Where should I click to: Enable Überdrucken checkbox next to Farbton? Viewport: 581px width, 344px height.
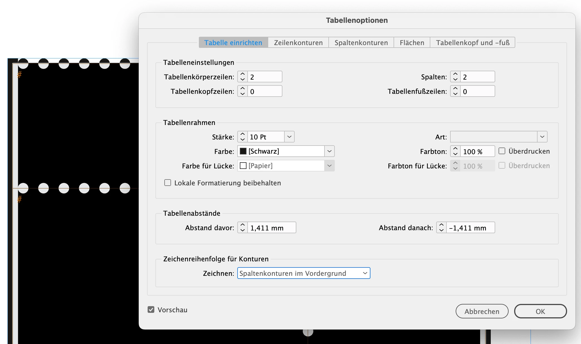coord(502,151)
